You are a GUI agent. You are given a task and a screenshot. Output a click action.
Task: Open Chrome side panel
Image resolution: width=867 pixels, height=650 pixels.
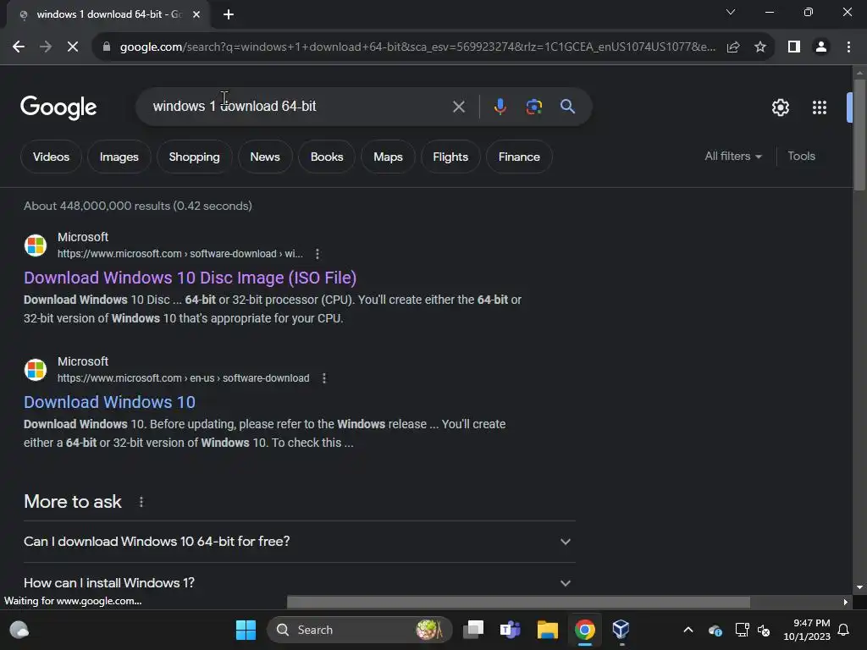point(794,47)
